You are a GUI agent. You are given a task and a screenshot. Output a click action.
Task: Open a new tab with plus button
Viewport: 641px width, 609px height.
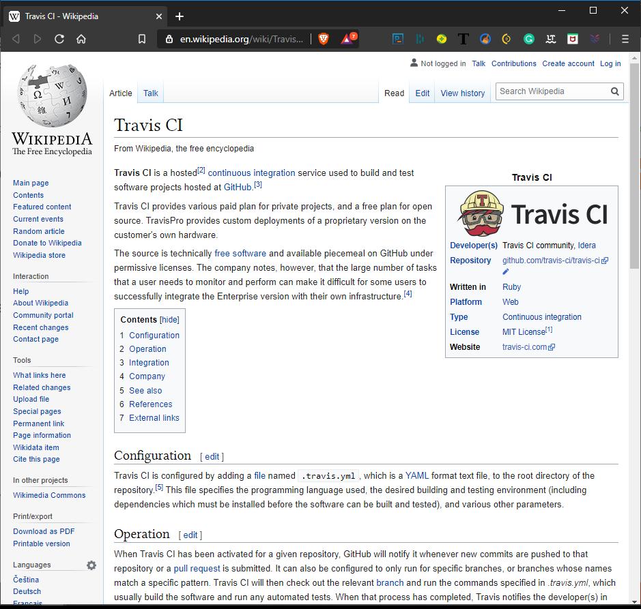[180, 16]
